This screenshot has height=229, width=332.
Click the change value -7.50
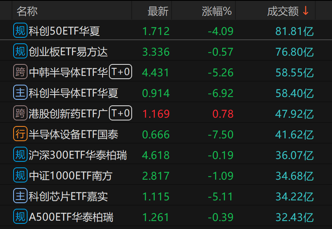(221, 134)
